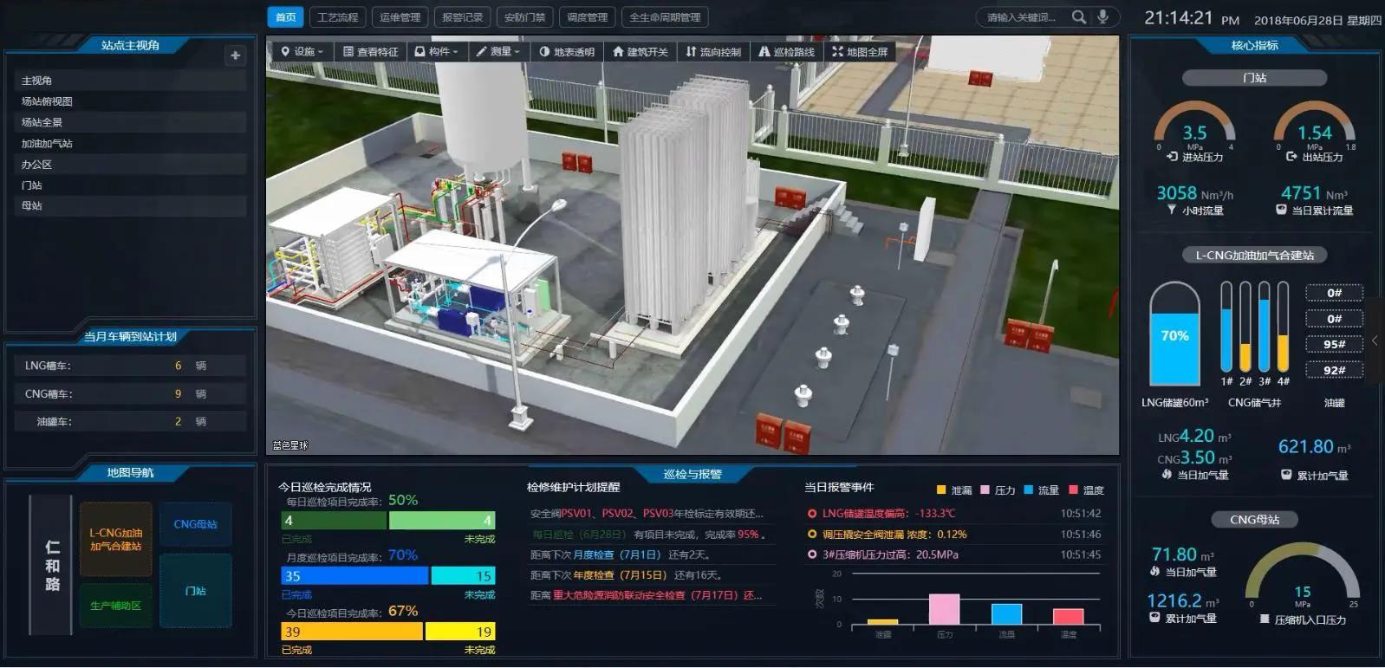Click the 巡检路线 inspection route tool
This screenshot has width=1385, height=668.
point(786,52)
